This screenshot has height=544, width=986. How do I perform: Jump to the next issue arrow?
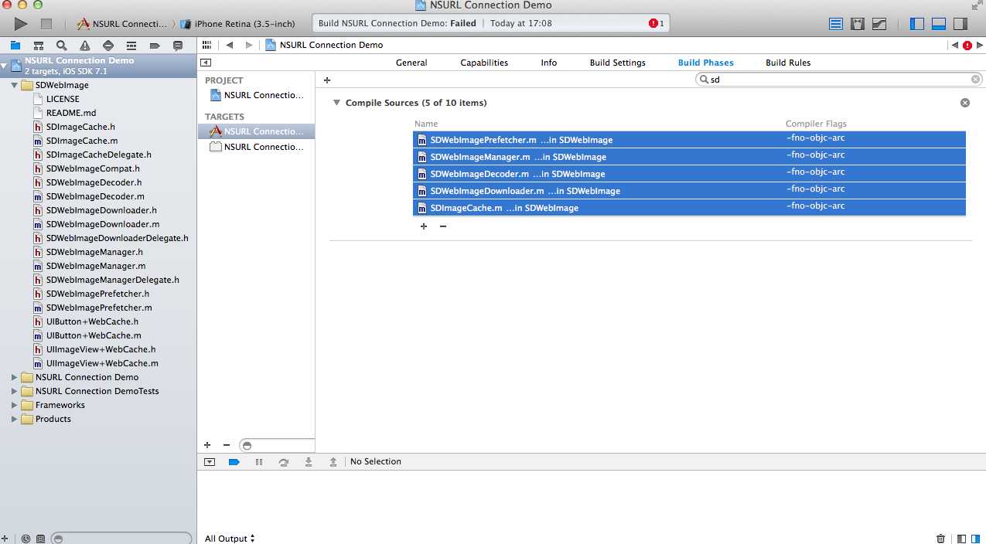coord(979,46)
